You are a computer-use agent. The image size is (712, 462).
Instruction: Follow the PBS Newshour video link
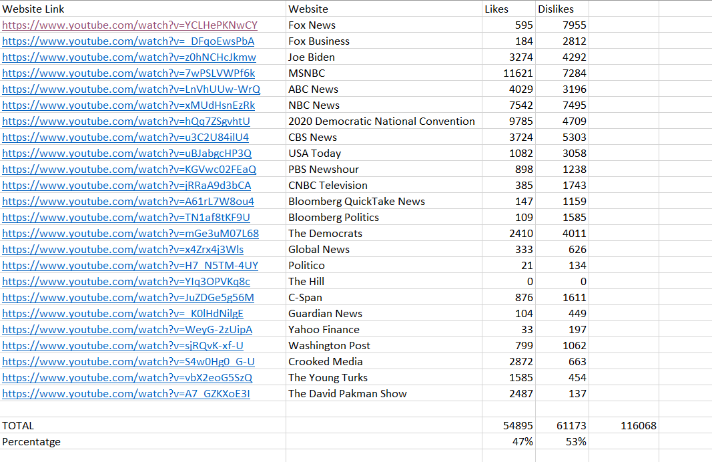coord(129,170)
